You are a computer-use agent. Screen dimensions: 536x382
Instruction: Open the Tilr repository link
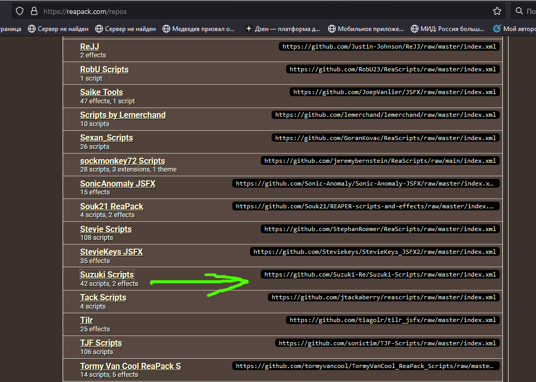86,320
